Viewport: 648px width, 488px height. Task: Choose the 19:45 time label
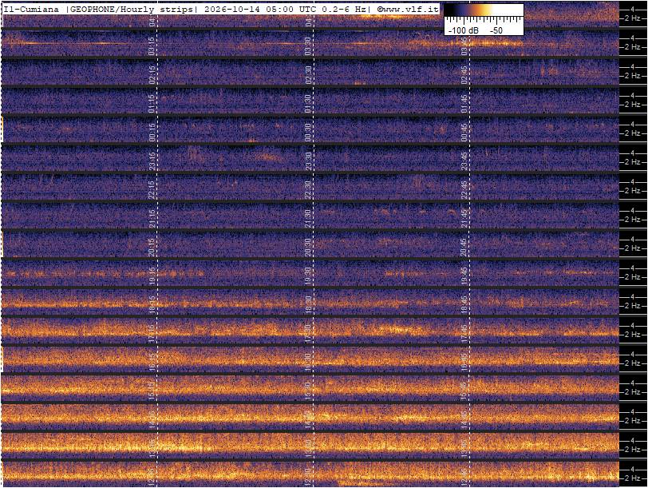[x=464, y=276]
